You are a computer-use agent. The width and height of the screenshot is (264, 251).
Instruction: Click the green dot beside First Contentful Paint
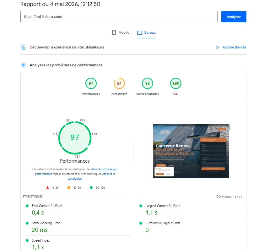point(27,206)
